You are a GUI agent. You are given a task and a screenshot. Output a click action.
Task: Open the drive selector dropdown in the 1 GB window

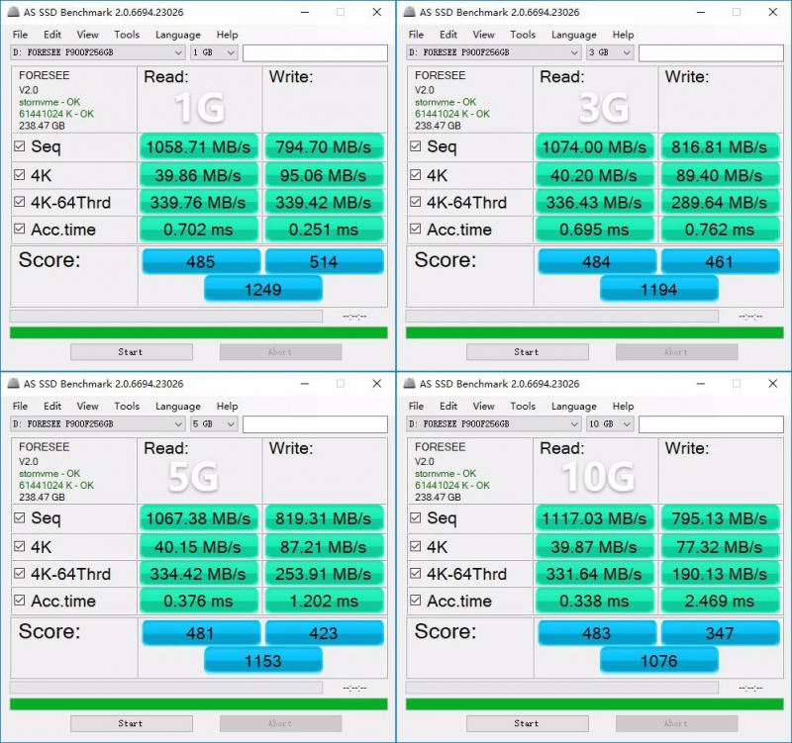(178, 52)
